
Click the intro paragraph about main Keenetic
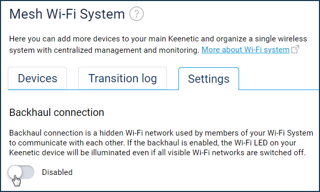(x=158, y=44)
